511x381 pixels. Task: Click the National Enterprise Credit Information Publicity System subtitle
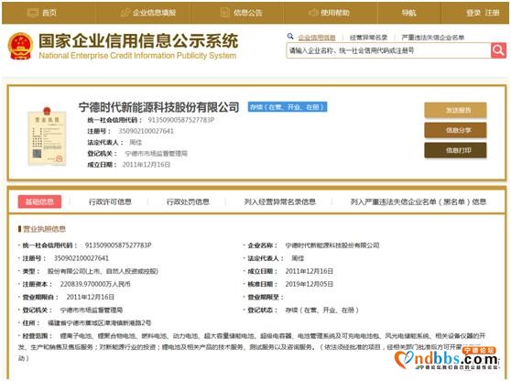(137, 55)
